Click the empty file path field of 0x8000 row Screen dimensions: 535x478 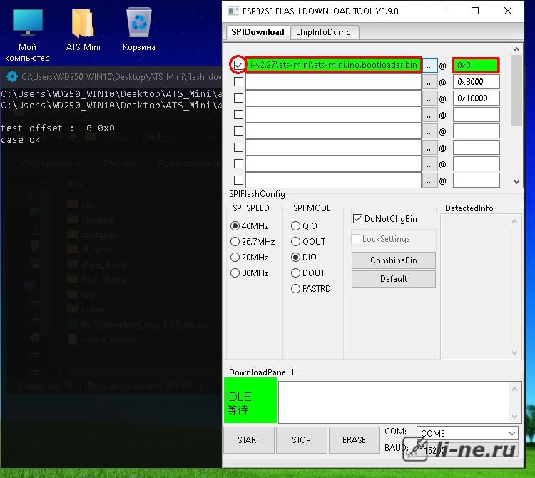(x=333, y=82)
